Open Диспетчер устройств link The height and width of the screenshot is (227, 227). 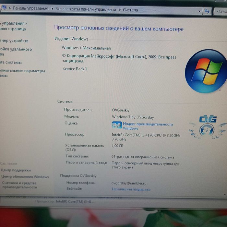(14, 41)
